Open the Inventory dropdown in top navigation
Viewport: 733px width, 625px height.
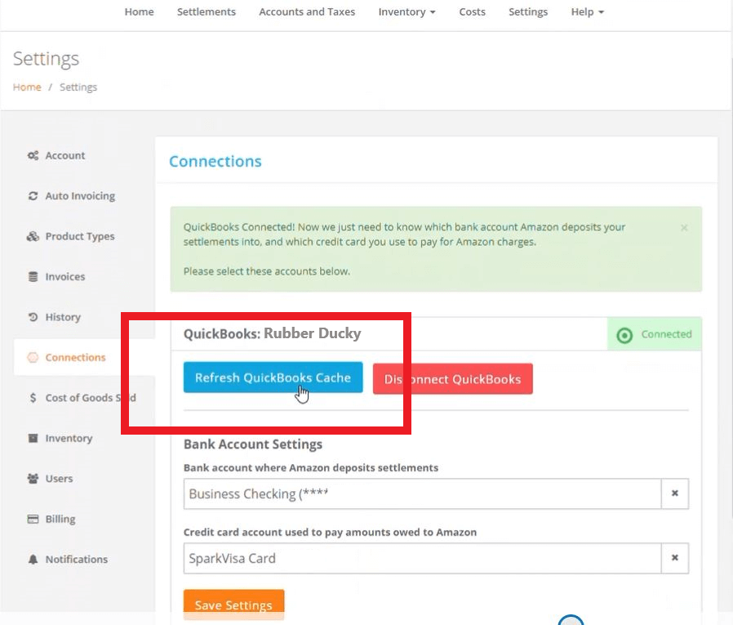click(406, 11)
